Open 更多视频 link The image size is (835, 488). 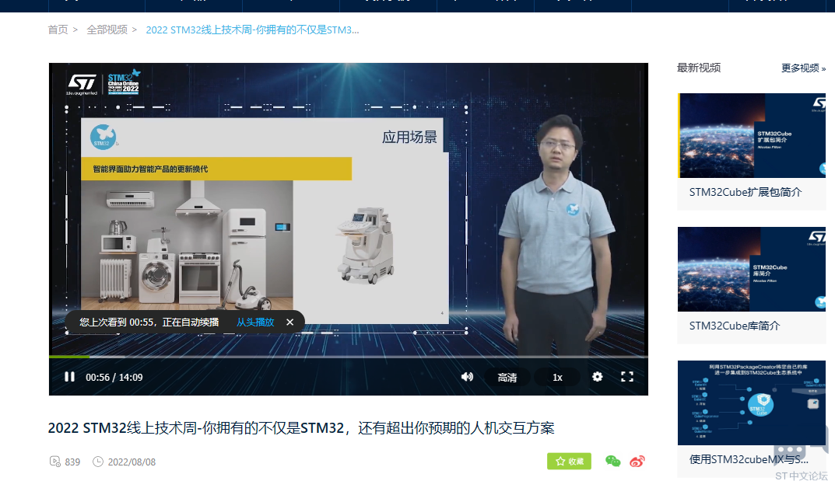(803, 68)
